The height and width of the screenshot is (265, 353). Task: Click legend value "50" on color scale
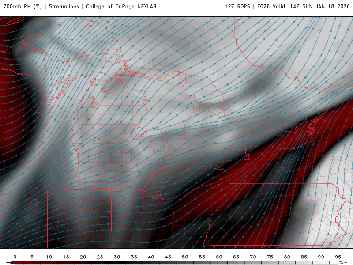tap(185, 257)
